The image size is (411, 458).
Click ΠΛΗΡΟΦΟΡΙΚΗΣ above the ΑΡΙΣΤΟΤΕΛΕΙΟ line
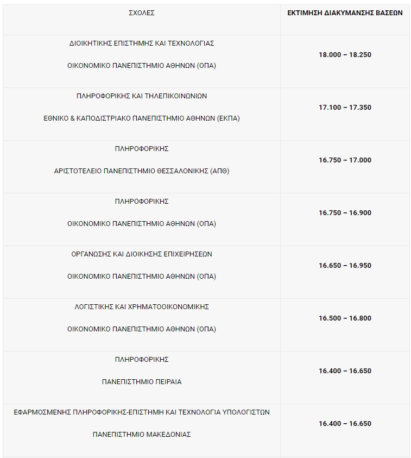(x=142, y=149)
